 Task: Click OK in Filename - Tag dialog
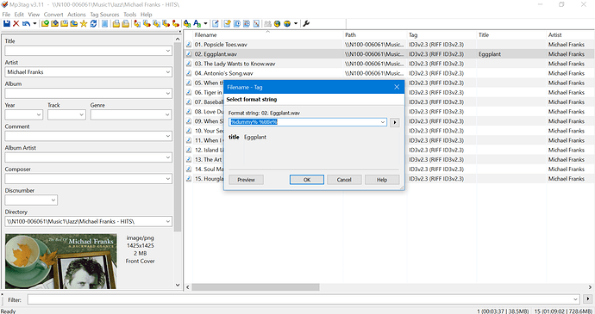click(307, 180)
